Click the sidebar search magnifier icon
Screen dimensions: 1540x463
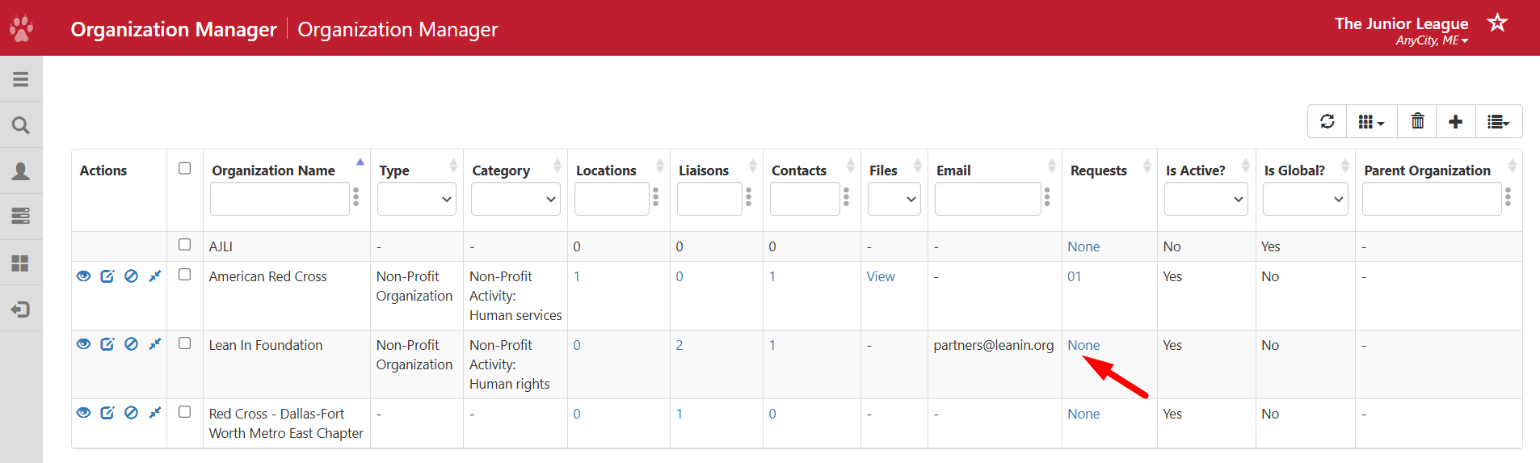pyautogui.click(x=21, y=125)
